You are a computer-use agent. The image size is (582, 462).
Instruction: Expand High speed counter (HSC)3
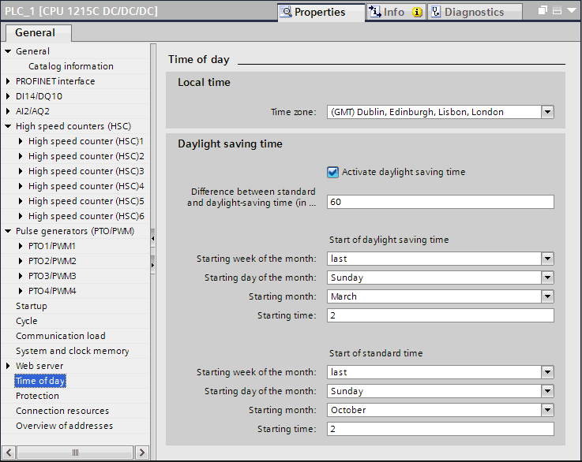[x=21, y=171]
